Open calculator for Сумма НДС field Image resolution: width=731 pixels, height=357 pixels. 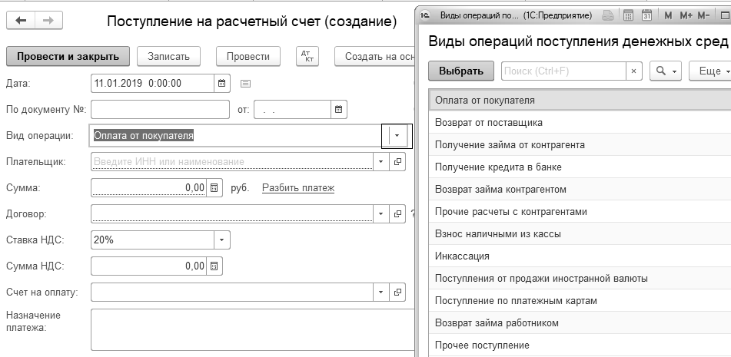[x=214, y=266]
